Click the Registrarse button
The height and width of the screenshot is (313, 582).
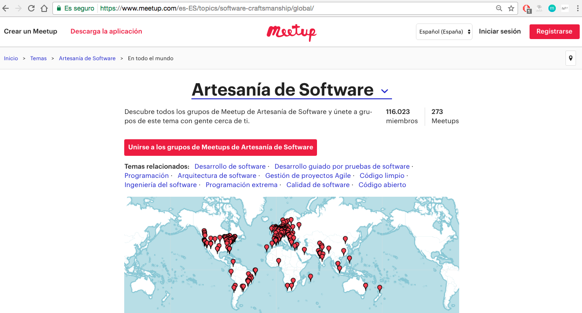click(x=554, y=31)
